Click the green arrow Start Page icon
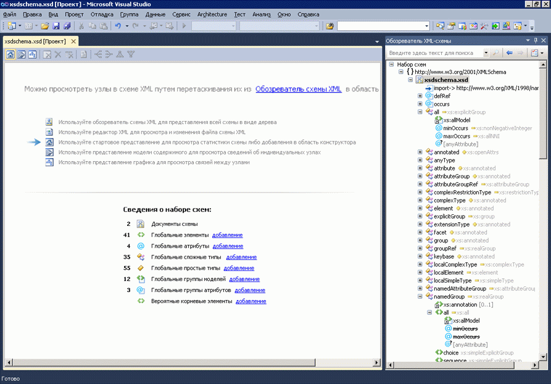This screenshot has height=384, width=551. pos(495,26)
